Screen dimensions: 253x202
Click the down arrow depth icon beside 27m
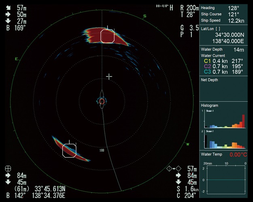9,21
